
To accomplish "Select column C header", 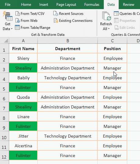I will click(112, 41).
